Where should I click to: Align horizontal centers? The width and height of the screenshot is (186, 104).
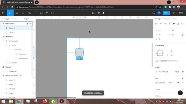[x=161, y=24]
